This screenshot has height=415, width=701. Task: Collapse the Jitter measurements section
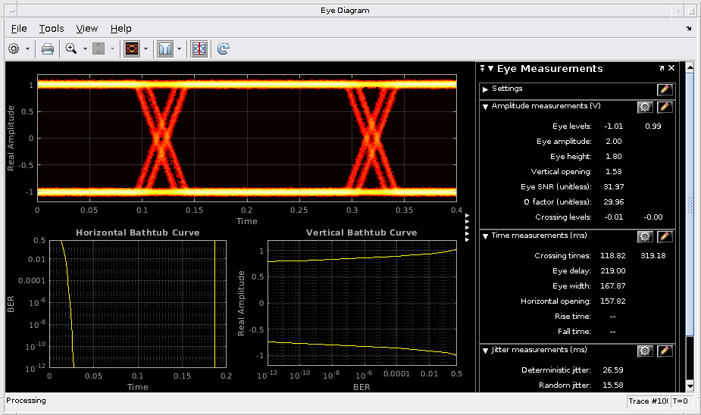coord(486,351)
